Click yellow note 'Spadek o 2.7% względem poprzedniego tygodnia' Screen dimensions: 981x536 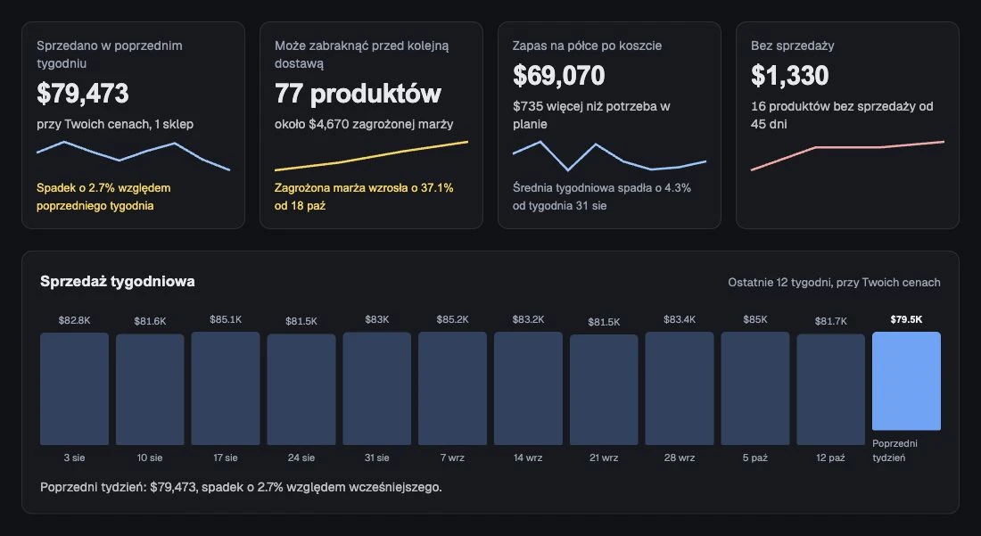click(103, 196)
